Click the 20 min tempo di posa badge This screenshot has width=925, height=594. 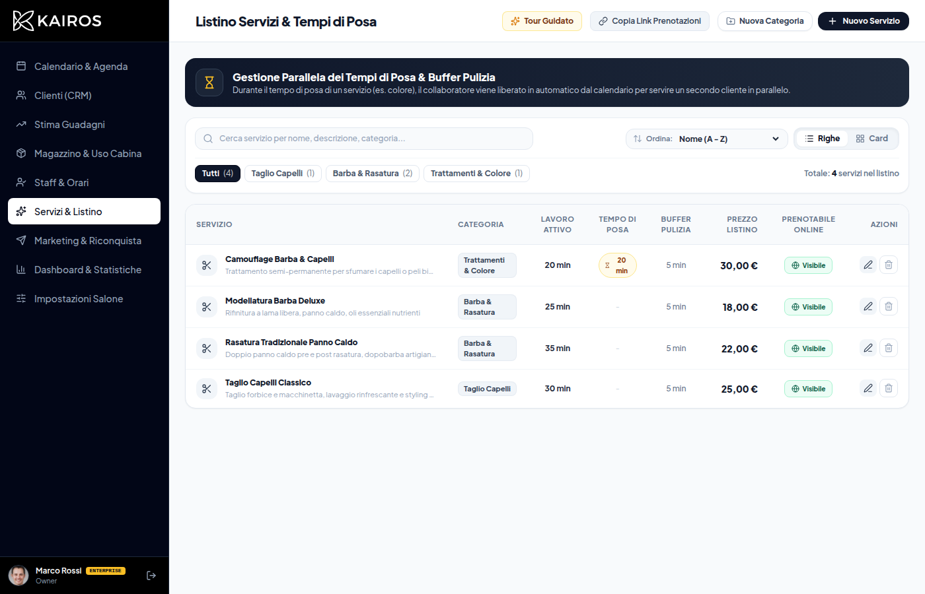pyautogui.click(x=617, y=265)
